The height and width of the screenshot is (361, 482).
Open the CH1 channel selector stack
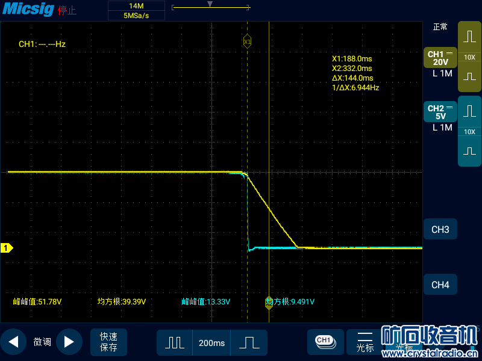pyautogui.click(x=325, y=342)
